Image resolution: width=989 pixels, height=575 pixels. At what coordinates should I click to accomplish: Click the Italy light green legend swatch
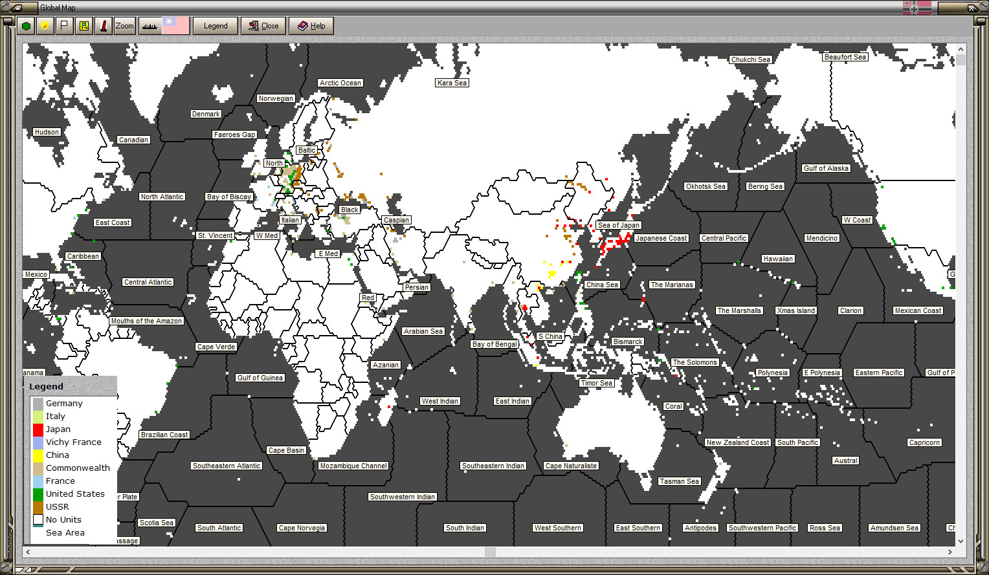click(x=38, y=416)
